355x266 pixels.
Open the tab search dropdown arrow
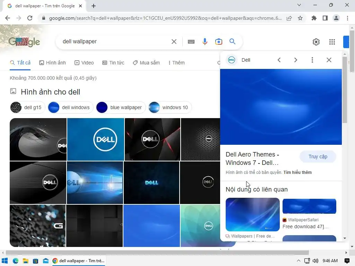(299, 5)
